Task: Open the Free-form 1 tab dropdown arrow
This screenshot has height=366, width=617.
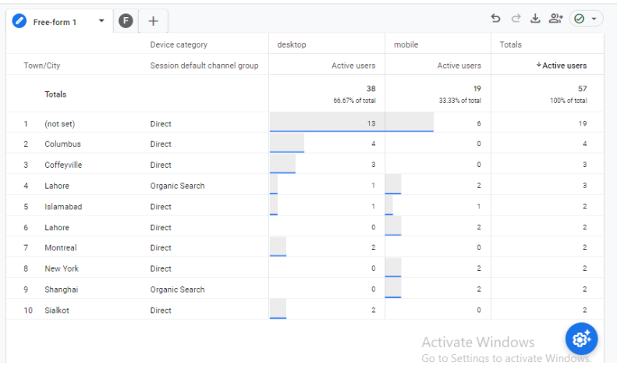Action: (101, 21)
